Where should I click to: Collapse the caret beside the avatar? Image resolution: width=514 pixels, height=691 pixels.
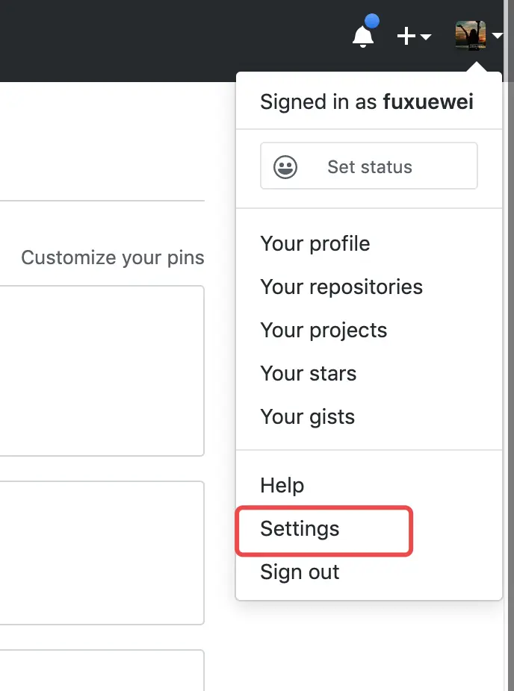tap(498, 36)
